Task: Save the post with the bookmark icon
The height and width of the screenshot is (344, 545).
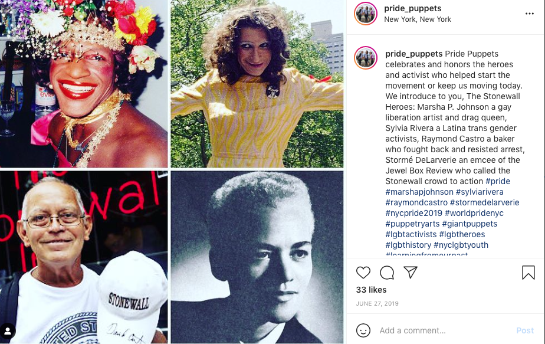Action: click(x=528, y=273)
